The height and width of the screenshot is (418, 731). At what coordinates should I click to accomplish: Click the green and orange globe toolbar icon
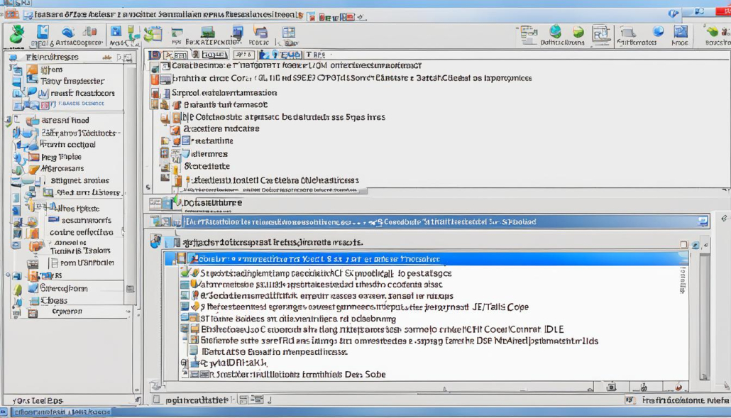[578, 32]
